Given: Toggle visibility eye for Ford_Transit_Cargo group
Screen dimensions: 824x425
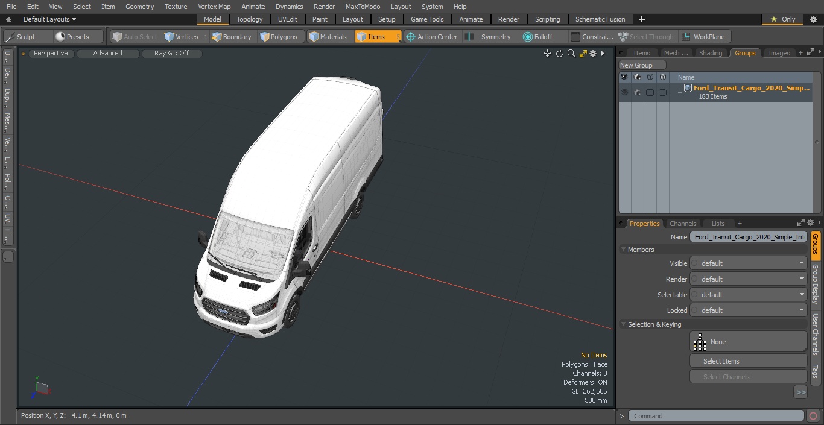Looking at the screenshot, I should click(624, 92).
